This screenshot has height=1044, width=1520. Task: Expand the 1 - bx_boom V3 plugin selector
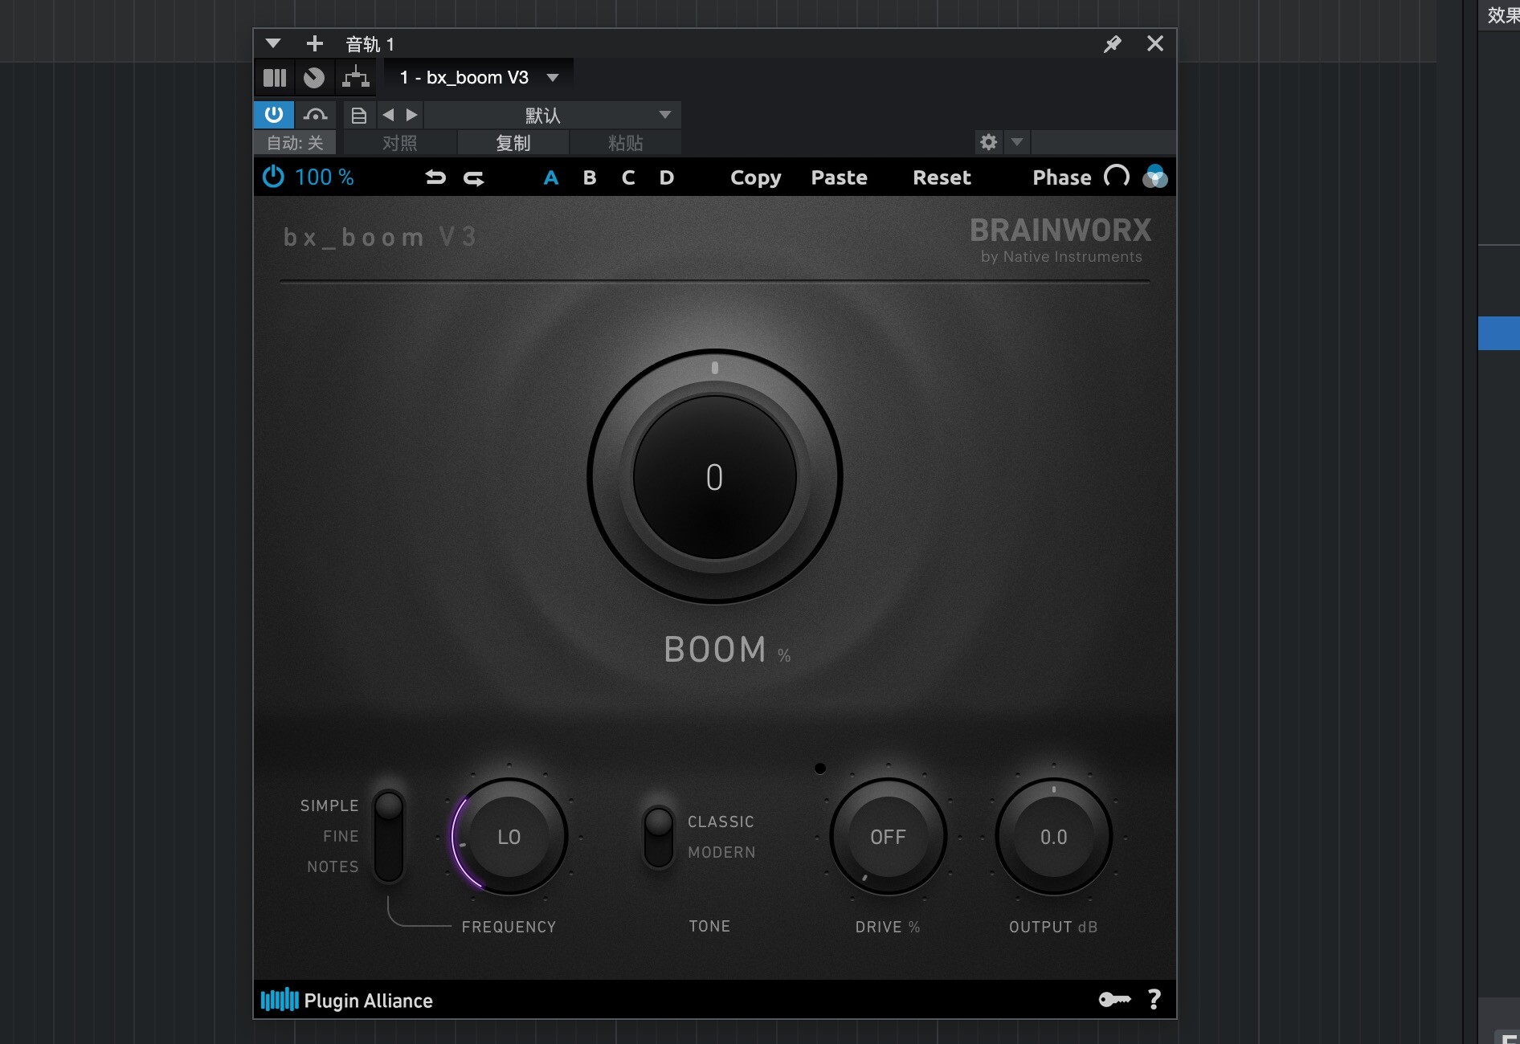[x=479, y=78]
